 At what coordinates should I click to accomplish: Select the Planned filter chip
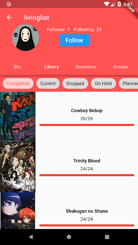click(128, 83)
